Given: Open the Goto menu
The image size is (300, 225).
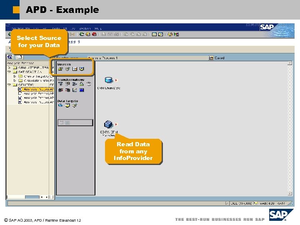Looking at the screenshot, I should [x=56, y=28].
